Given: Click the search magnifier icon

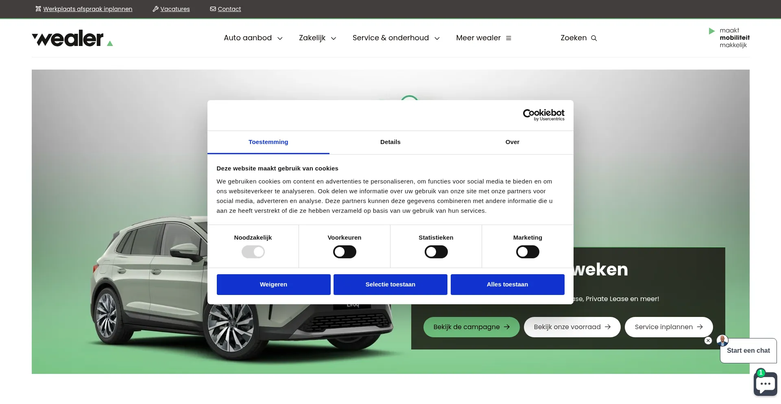Looking at the screenshot, I should click(x=594, y=38).
